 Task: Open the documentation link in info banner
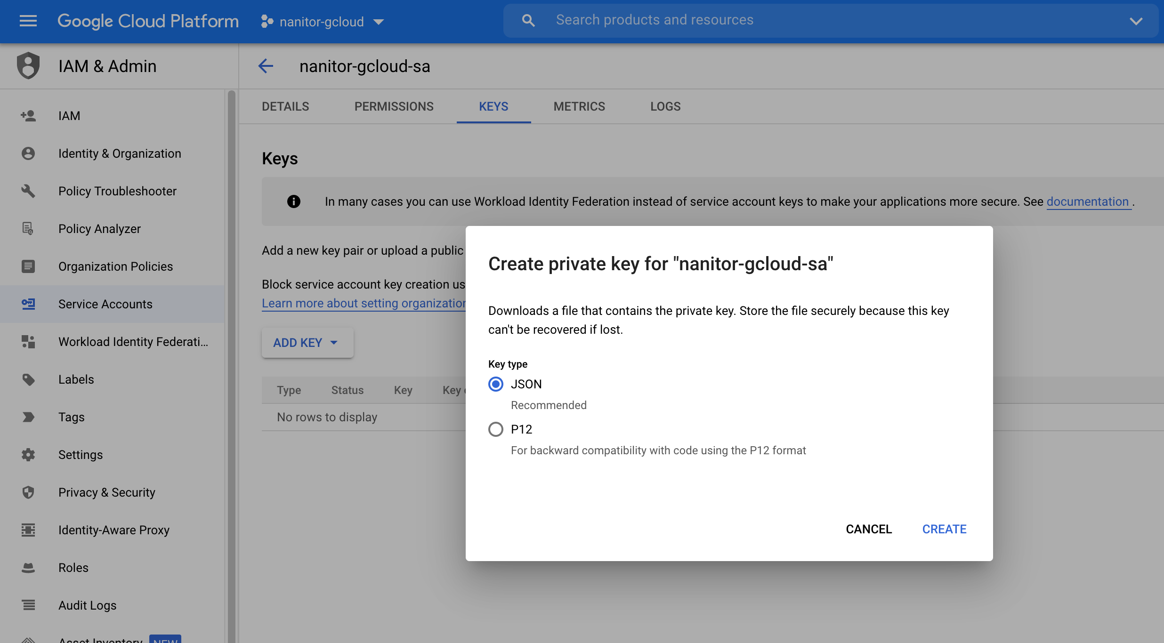[x=1087, y=202]
